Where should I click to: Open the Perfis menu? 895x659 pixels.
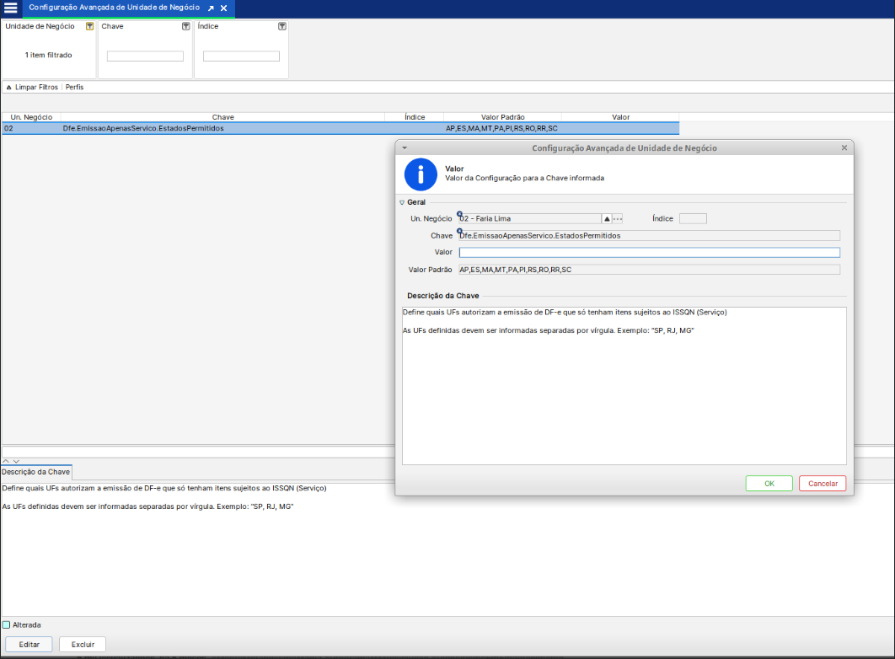coord(74,88)
